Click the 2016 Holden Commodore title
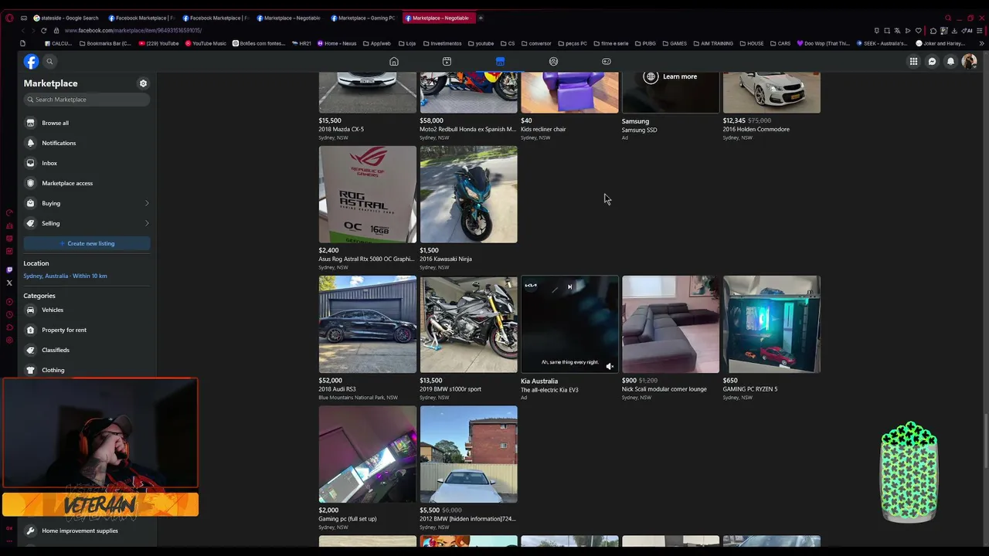The height and width of the screenshot is (556, 989). (756, 129)
